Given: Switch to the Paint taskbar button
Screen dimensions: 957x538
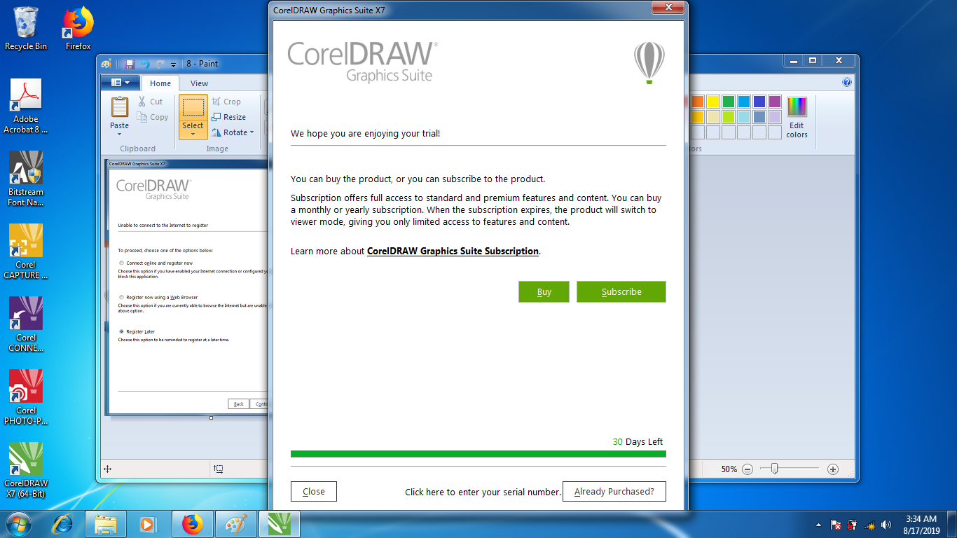Looking at the screenshot, I should tap(236, 524).
